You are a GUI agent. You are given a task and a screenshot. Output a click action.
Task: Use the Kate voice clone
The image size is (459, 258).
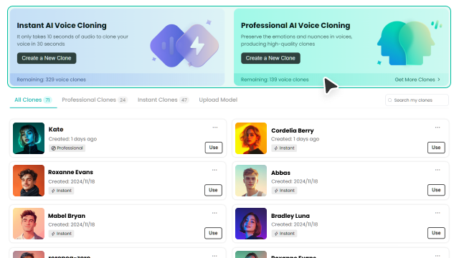214,148
